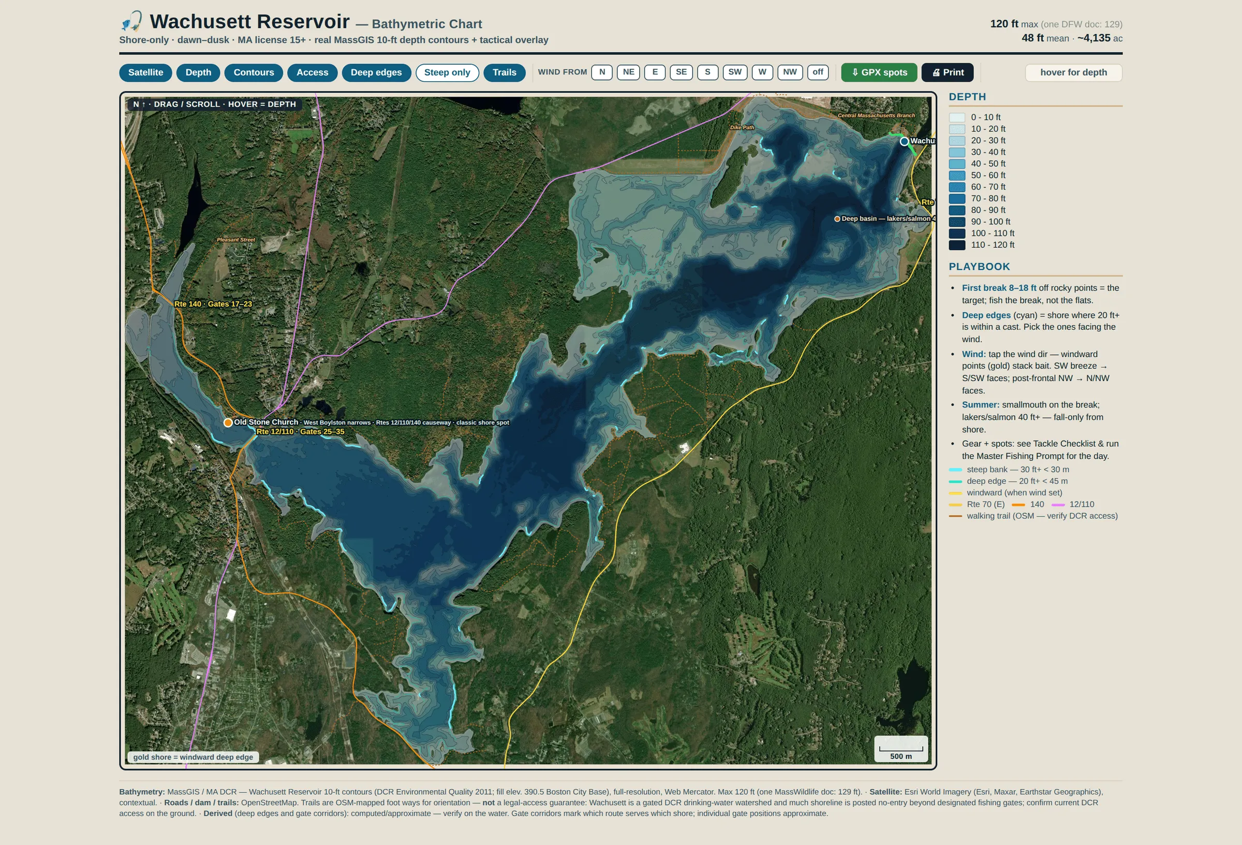Download GPX spots

tap(879, 72)
